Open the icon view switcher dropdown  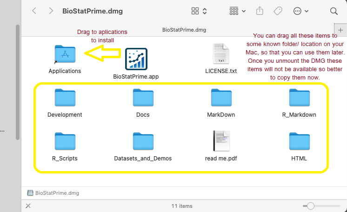click(200, 11)
